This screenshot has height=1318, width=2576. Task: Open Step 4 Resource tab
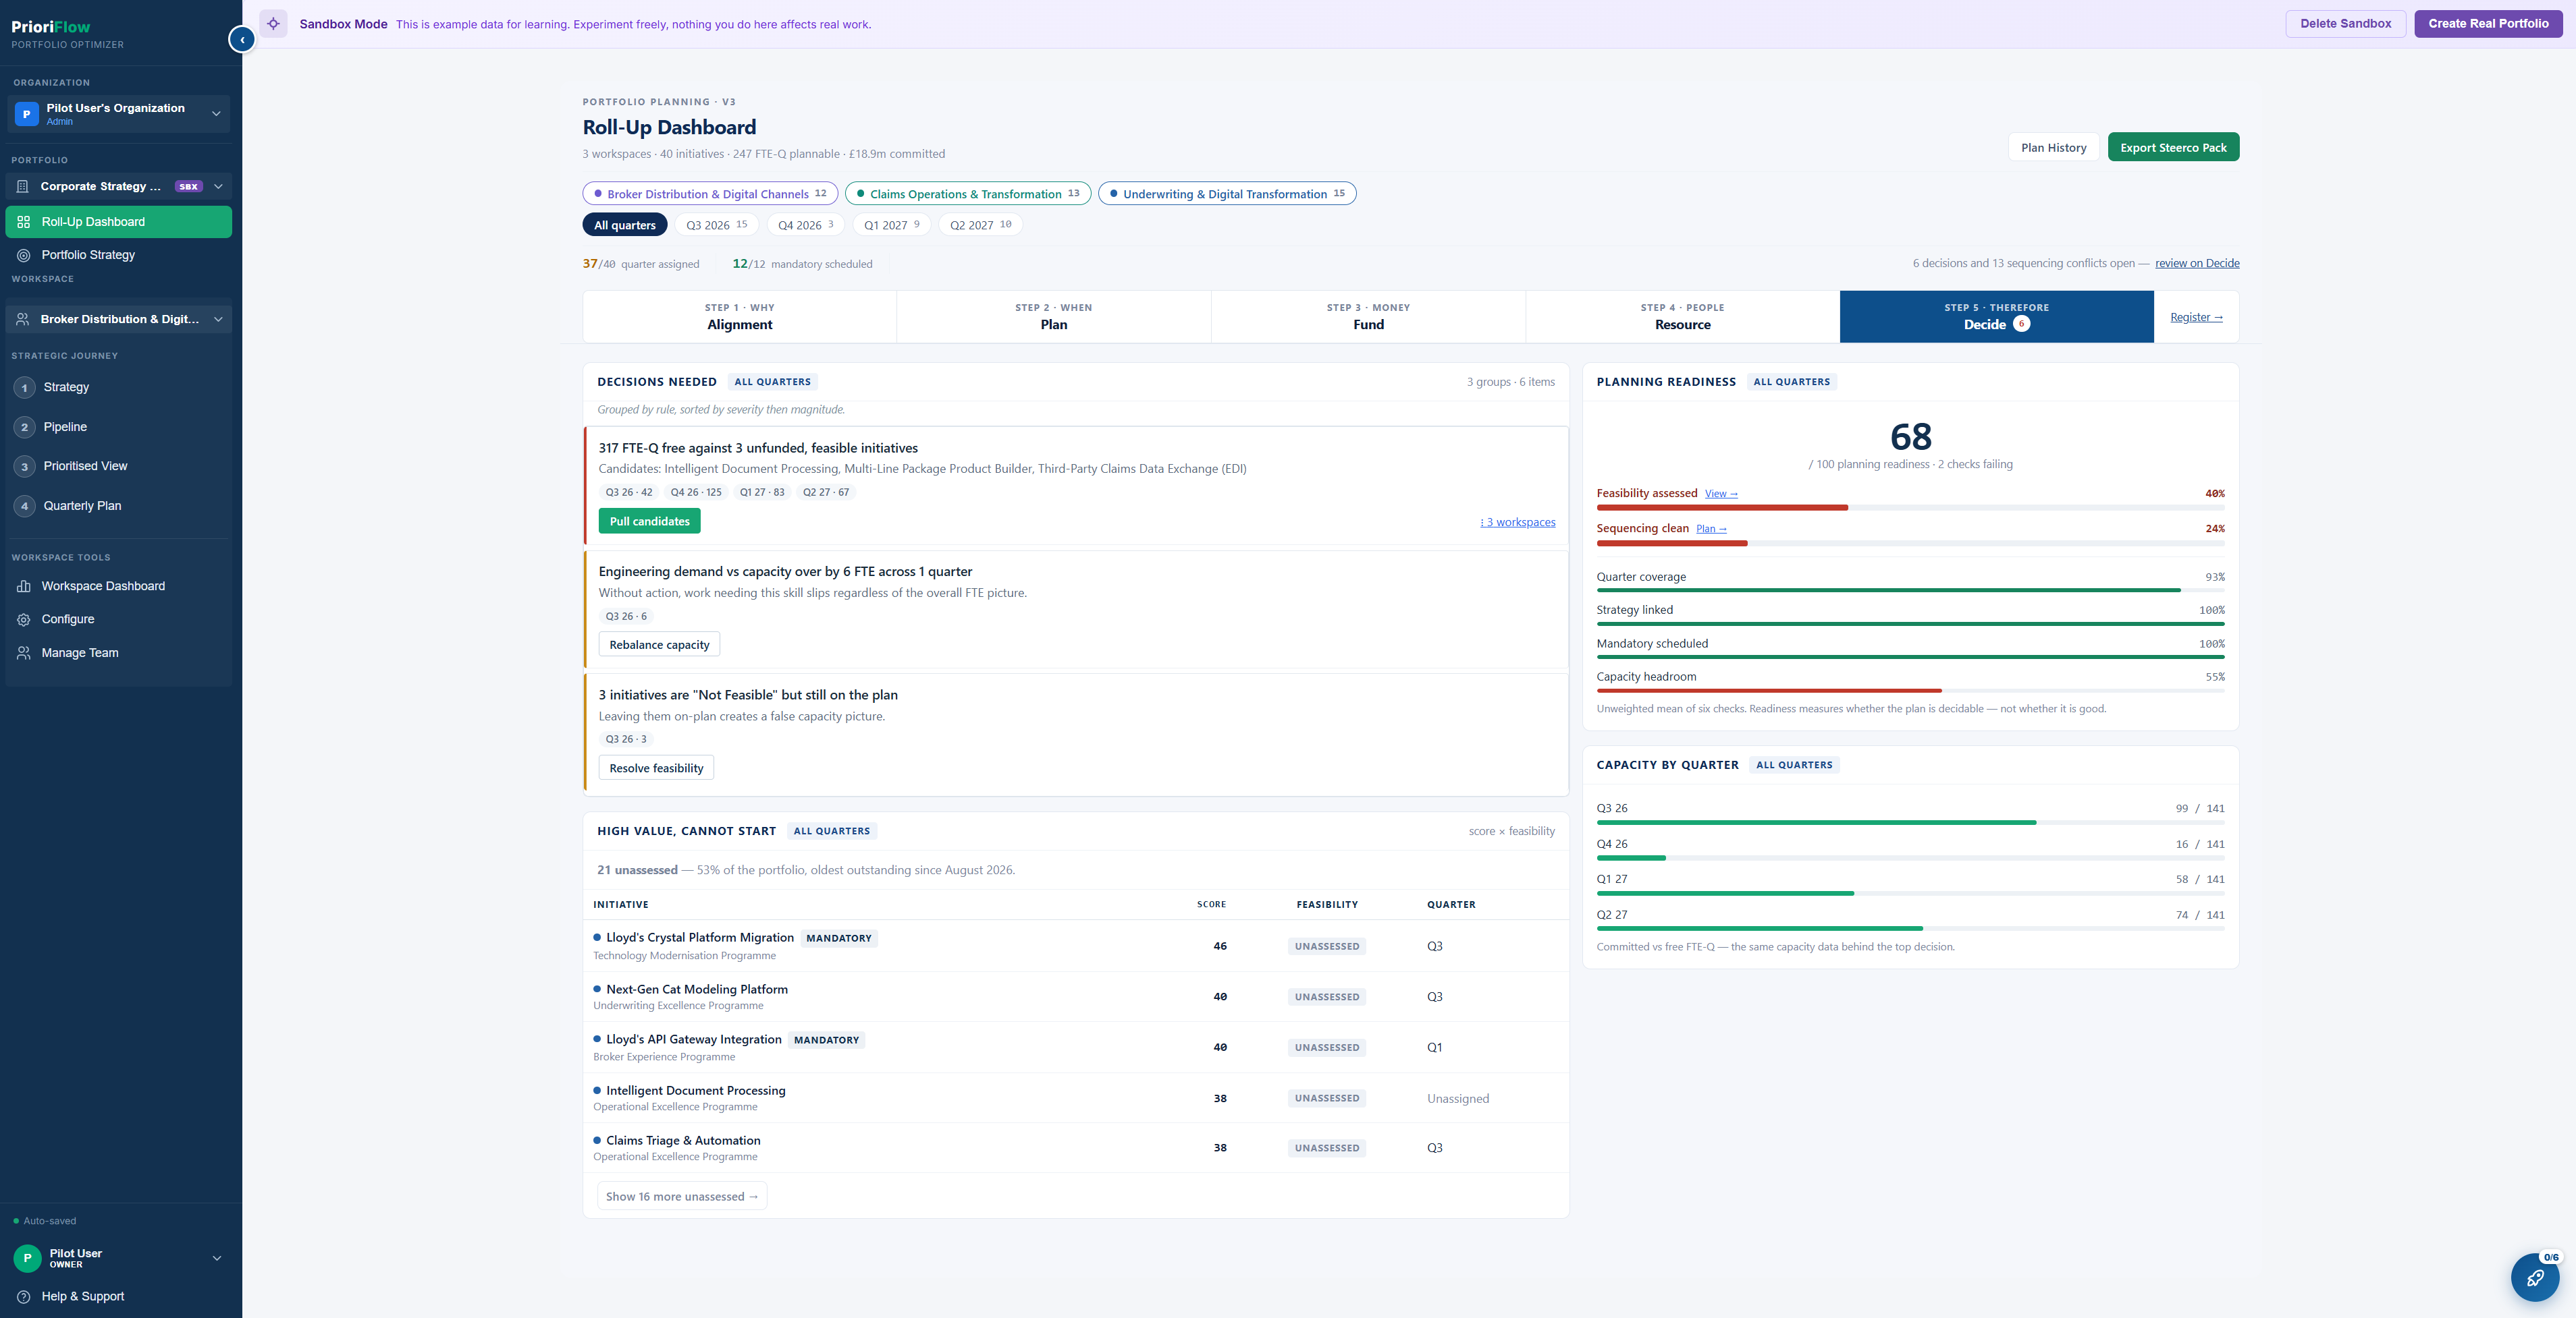[1683, 317]
